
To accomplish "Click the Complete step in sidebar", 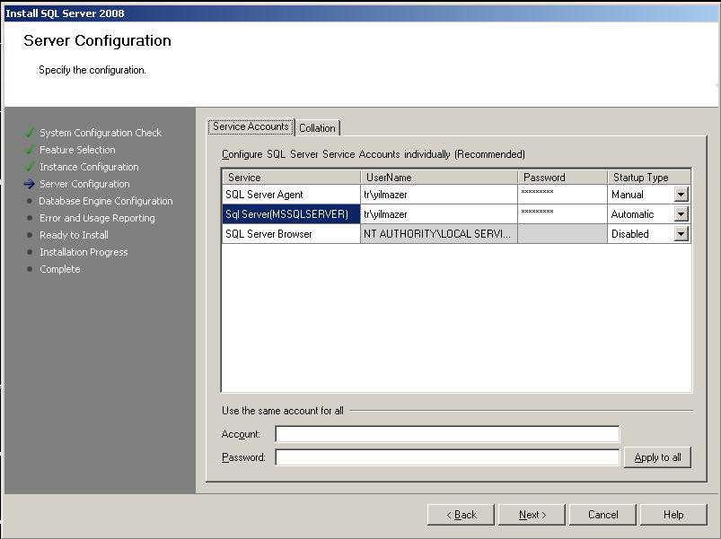I will [60, 268].
